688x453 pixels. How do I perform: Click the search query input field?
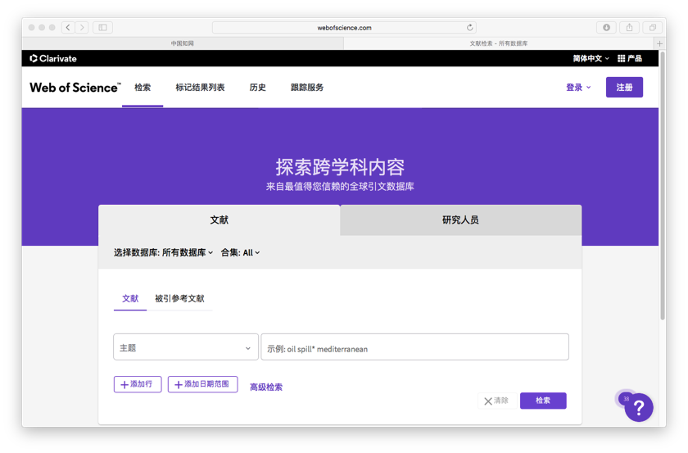pyautogui.click(x=414, y=348)
